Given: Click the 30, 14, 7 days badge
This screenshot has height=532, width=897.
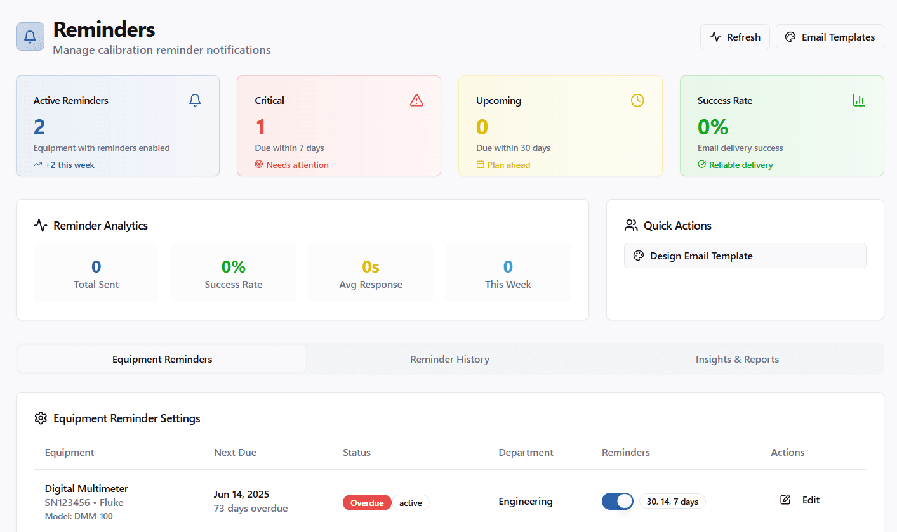Looking at the screenshot, I should coord(672,502).
